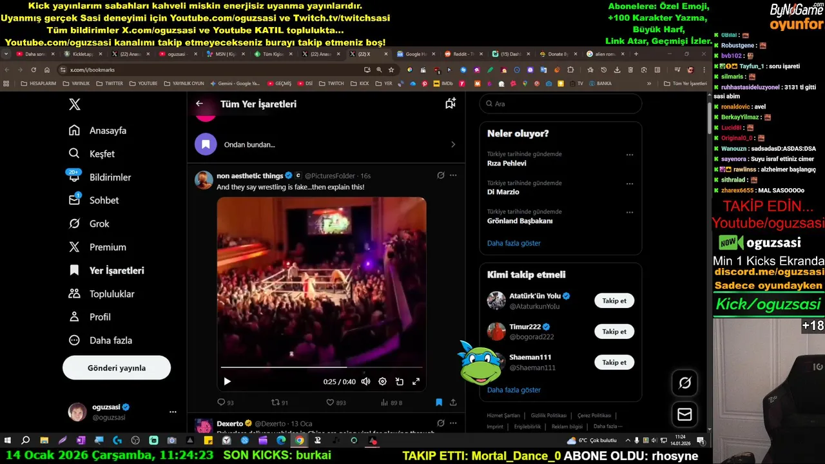
Task: Repost the wrestling post showing 91 reposts
Action: 280,402
